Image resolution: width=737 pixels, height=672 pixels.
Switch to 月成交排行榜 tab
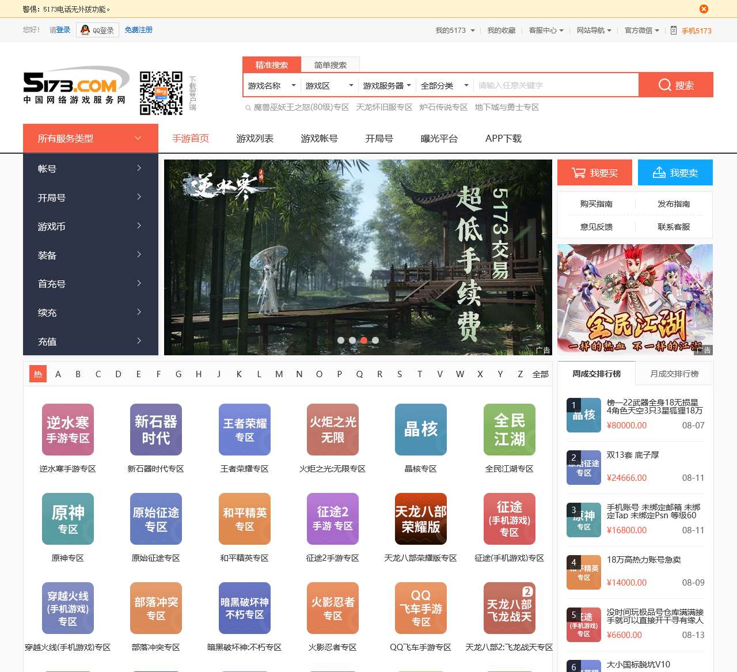click(x=674, y=373)
